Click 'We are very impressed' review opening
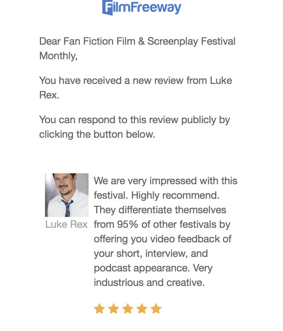Screen dimensions: 283x331 pyautogui.click(x=165, y=181)
